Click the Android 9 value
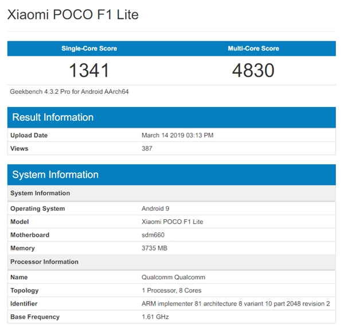344x328 pixels. pyautogui.click(x=155, y=208)
